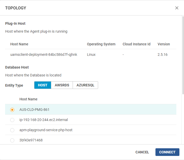The width and height of the screenshot is (184, 160).
Task: Click the Plug-In Host table's Host Name header
Action: (x=19, y=44)
